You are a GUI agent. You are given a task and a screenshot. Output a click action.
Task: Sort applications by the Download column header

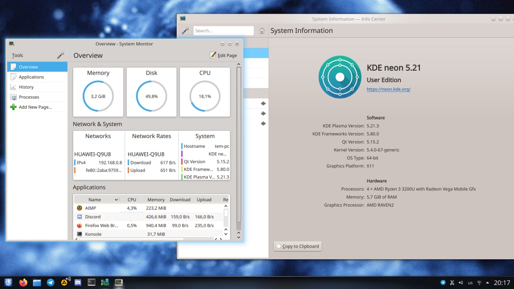click(180, 199)
